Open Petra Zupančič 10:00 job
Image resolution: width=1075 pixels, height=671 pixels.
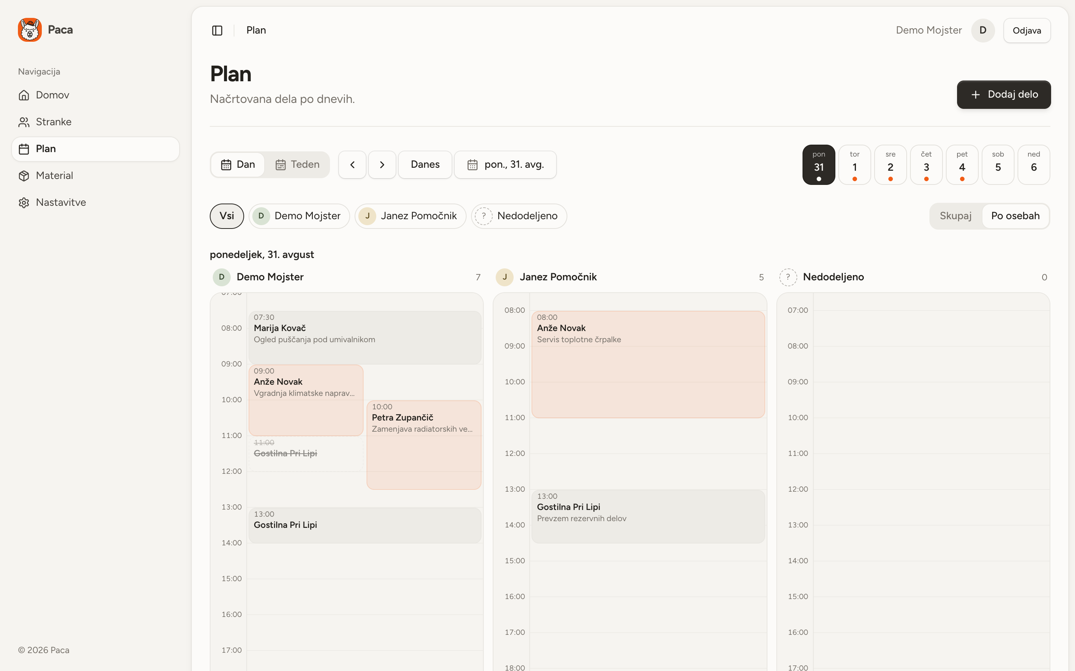[424, 445]
